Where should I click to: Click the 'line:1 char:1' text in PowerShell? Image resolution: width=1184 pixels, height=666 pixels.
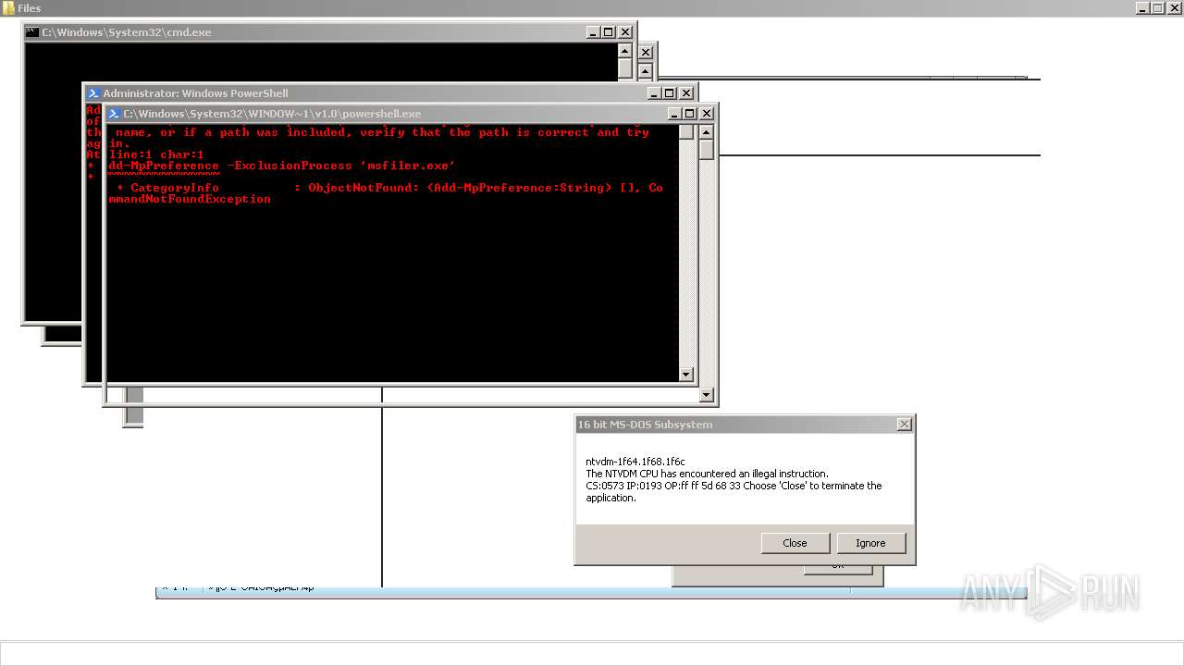156,154
